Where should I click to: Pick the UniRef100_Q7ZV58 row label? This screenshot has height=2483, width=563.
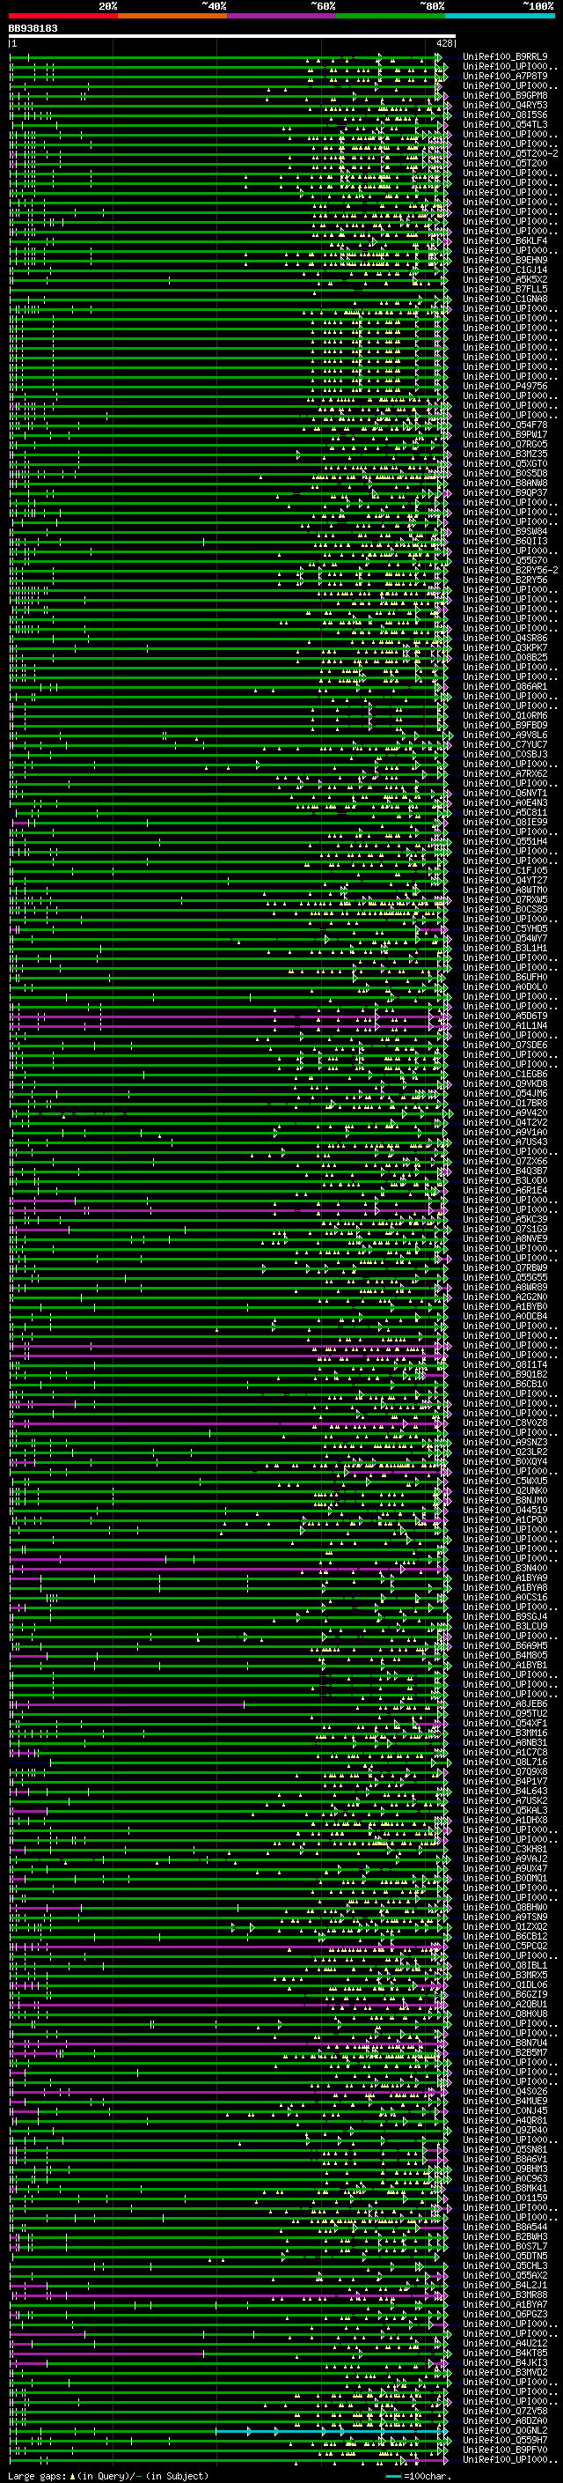click(x=505, y=2411)
